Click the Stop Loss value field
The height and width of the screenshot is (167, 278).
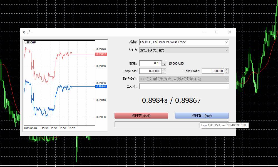150,71
